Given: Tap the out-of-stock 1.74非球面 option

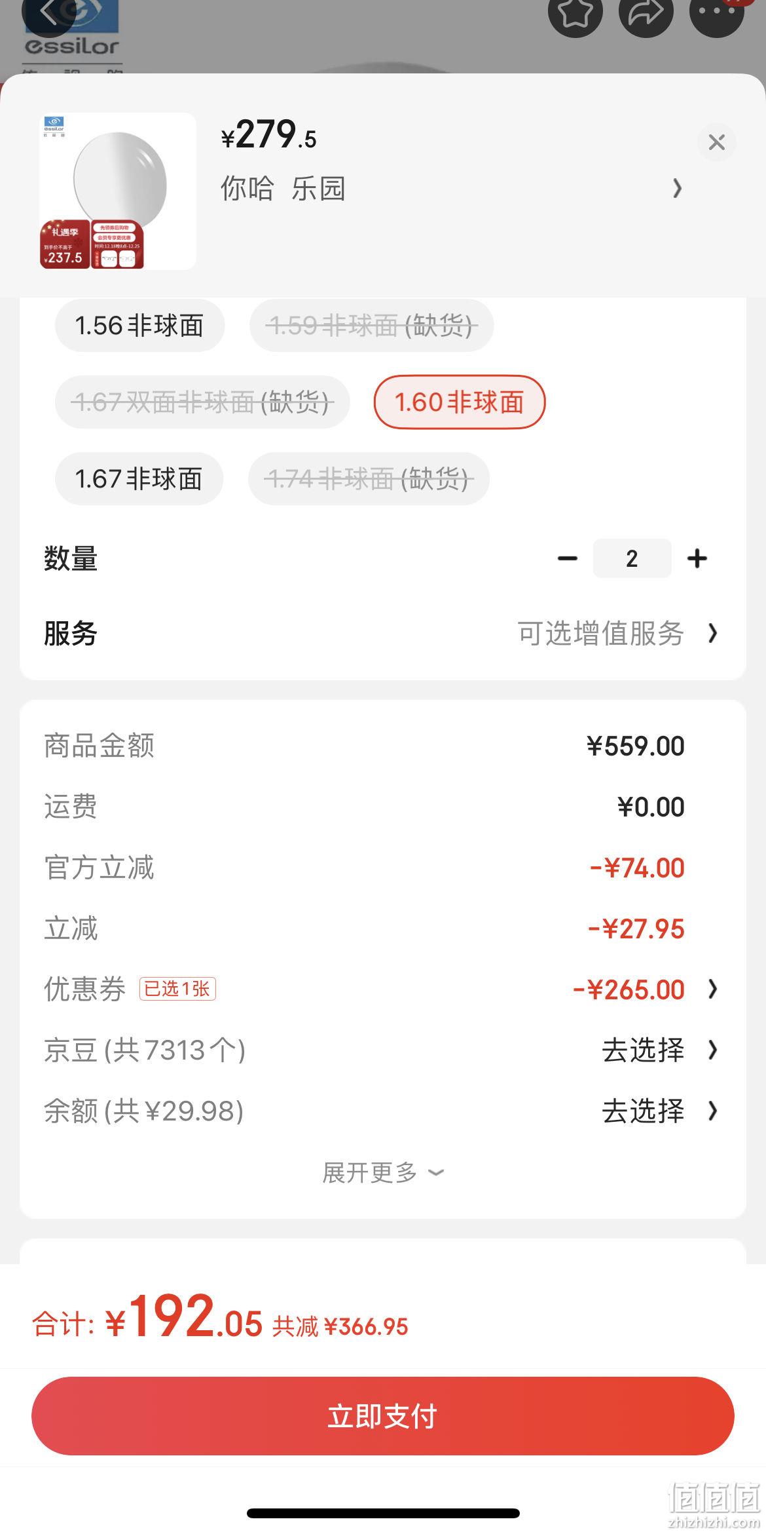Looking at the screenshot, I should pos(369,479).
